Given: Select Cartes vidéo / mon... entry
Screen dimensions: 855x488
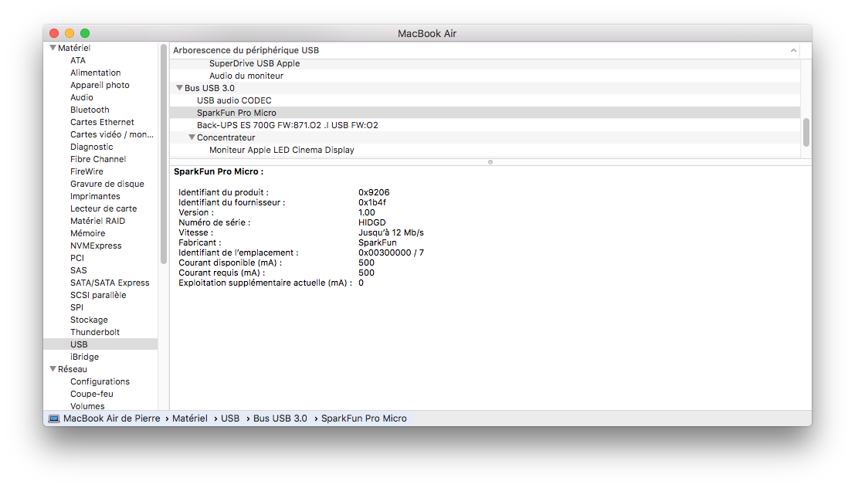Looking at the screenshot, I should (112, 134).
